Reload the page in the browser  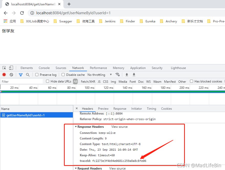pyautogui.click(x=22, y=13)
